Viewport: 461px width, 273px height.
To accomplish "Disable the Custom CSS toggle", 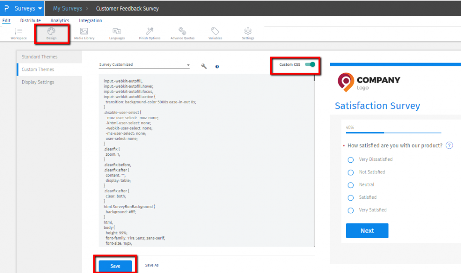I will 310,64.
